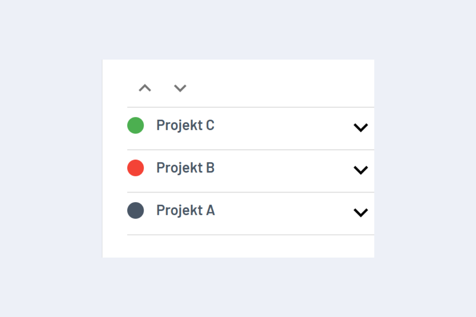Choose the Projekt A label text
476x317 pixels.
click(x=185, y=210)
